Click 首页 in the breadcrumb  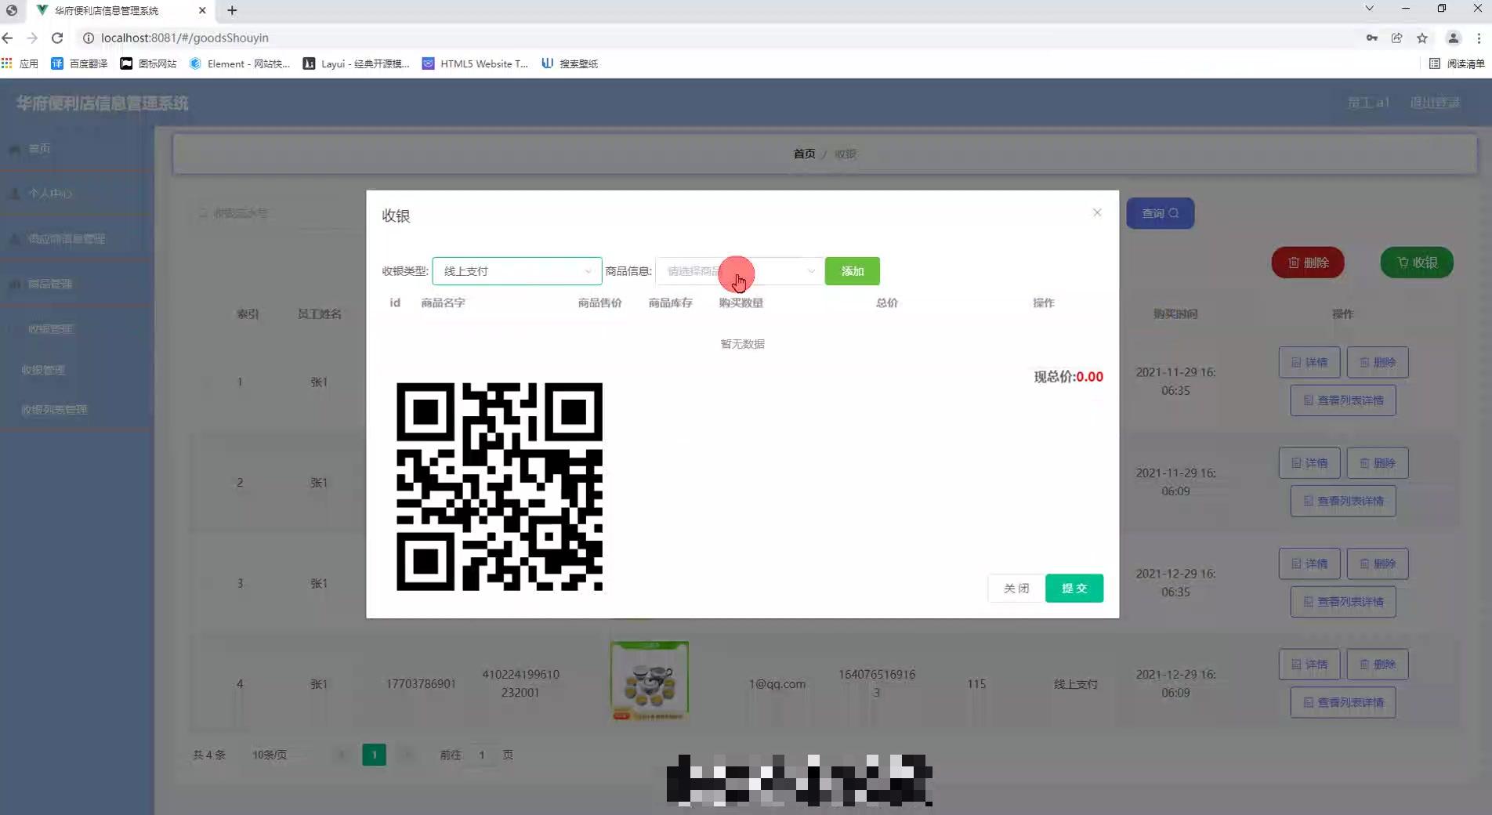(x=804, y=154)
